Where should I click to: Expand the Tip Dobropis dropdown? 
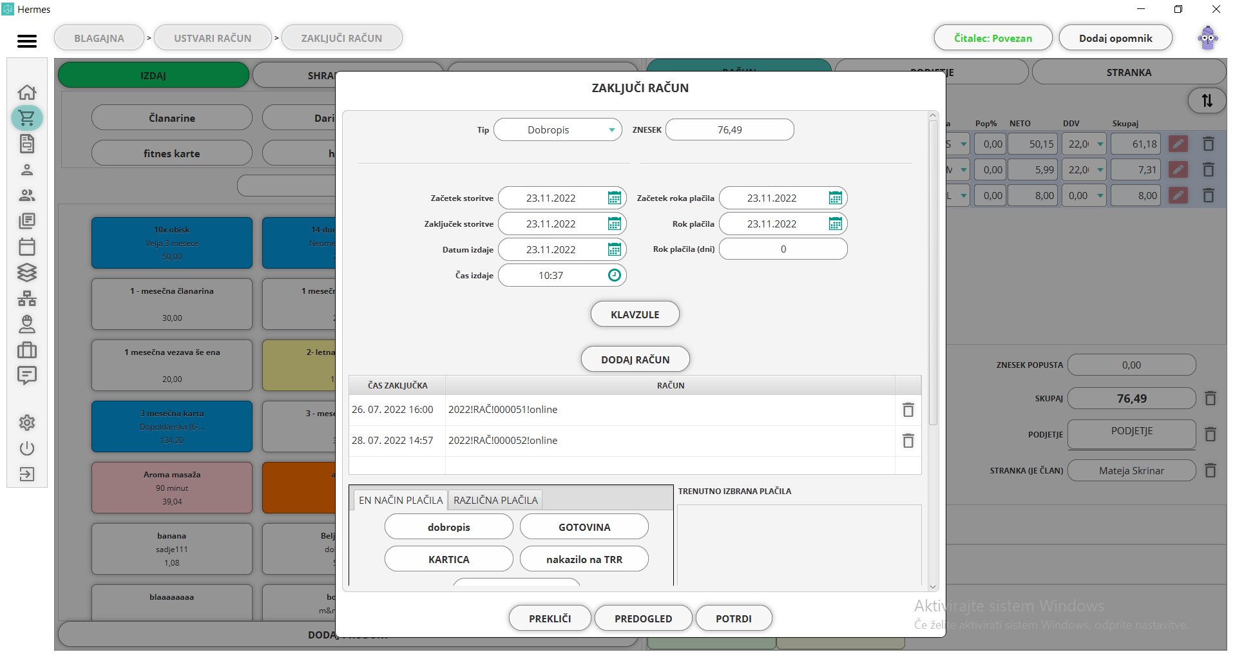click(612, 129)
